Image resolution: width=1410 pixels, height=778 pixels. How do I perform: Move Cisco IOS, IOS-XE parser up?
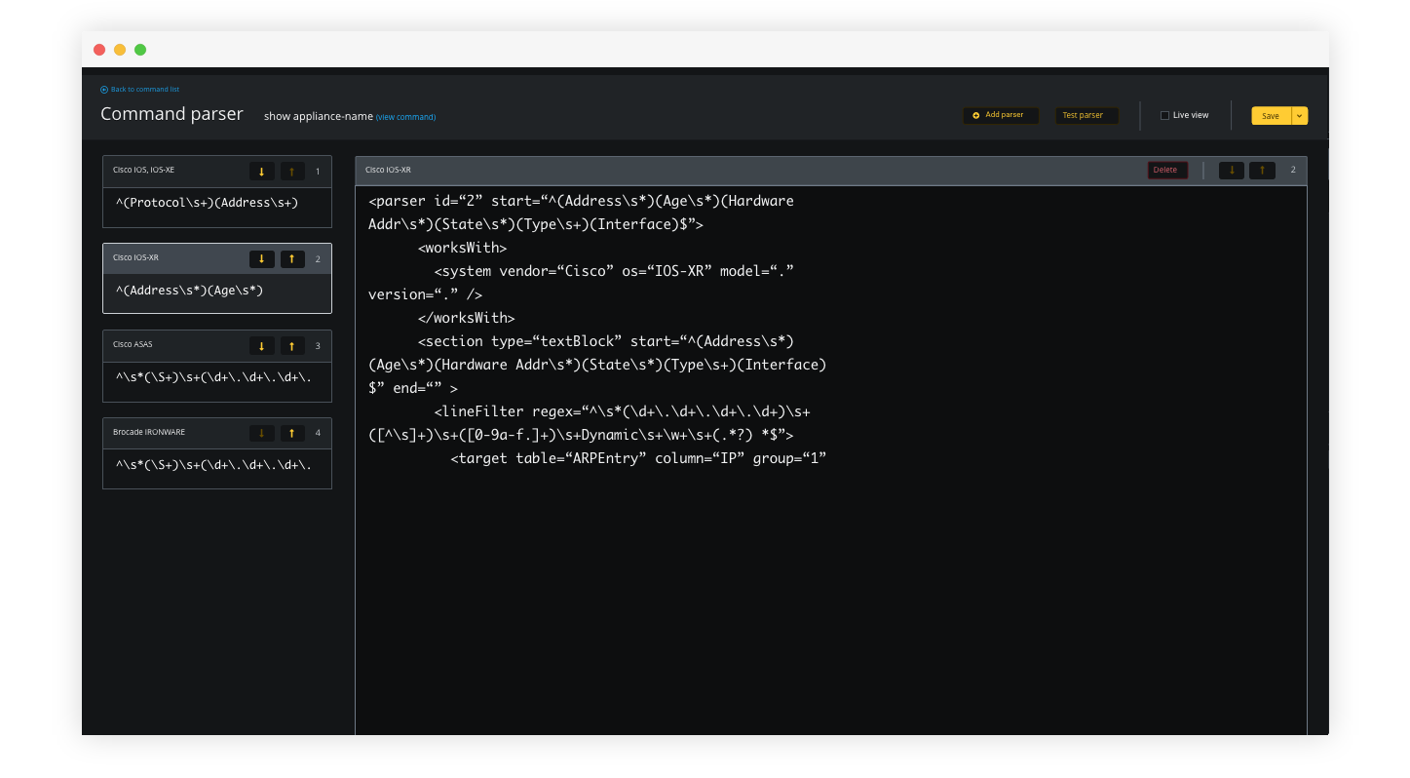coord(292,172)
